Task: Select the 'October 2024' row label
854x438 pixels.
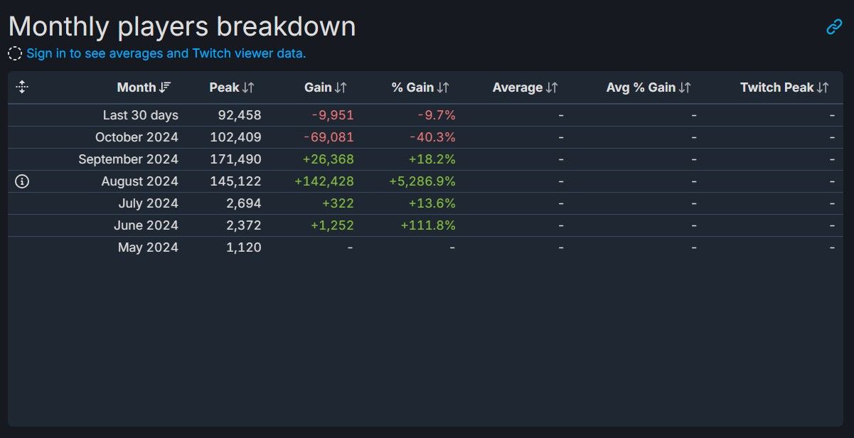Action: (137, 137)
